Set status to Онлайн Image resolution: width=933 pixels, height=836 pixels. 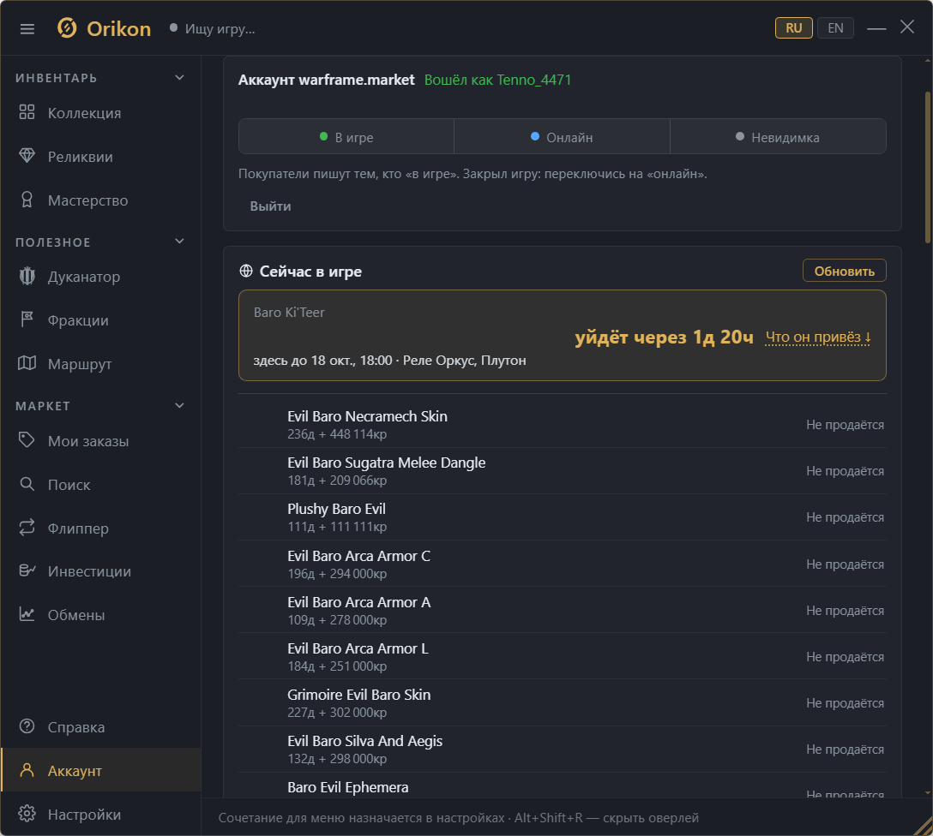(562, 137)
